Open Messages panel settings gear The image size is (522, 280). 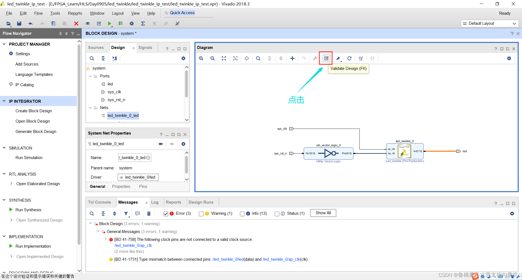tap(512, 213)
